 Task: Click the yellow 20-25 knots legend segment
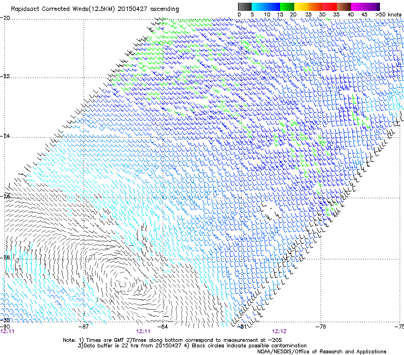tap(301, 7)
